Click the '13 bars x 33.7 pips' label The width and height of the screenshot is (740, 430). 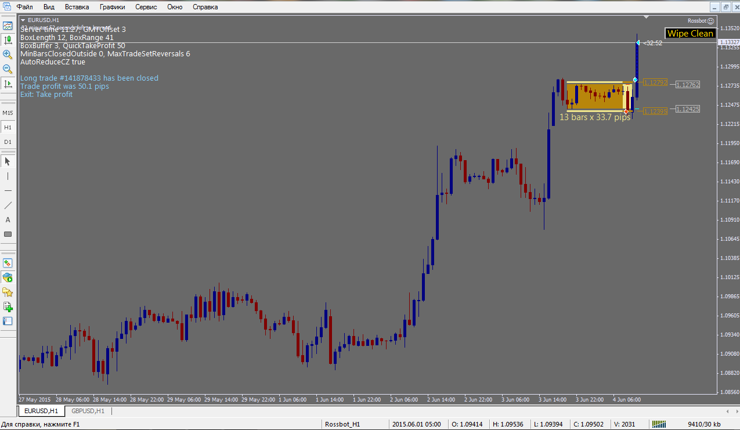[595, 117]
